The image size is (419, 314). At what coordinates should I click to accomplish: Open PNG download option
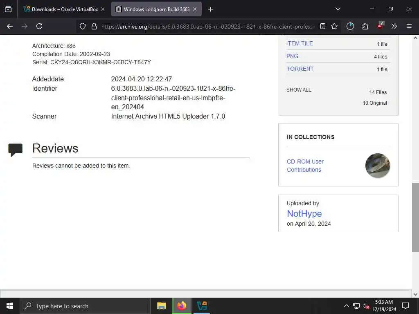[x=292, y=56]
